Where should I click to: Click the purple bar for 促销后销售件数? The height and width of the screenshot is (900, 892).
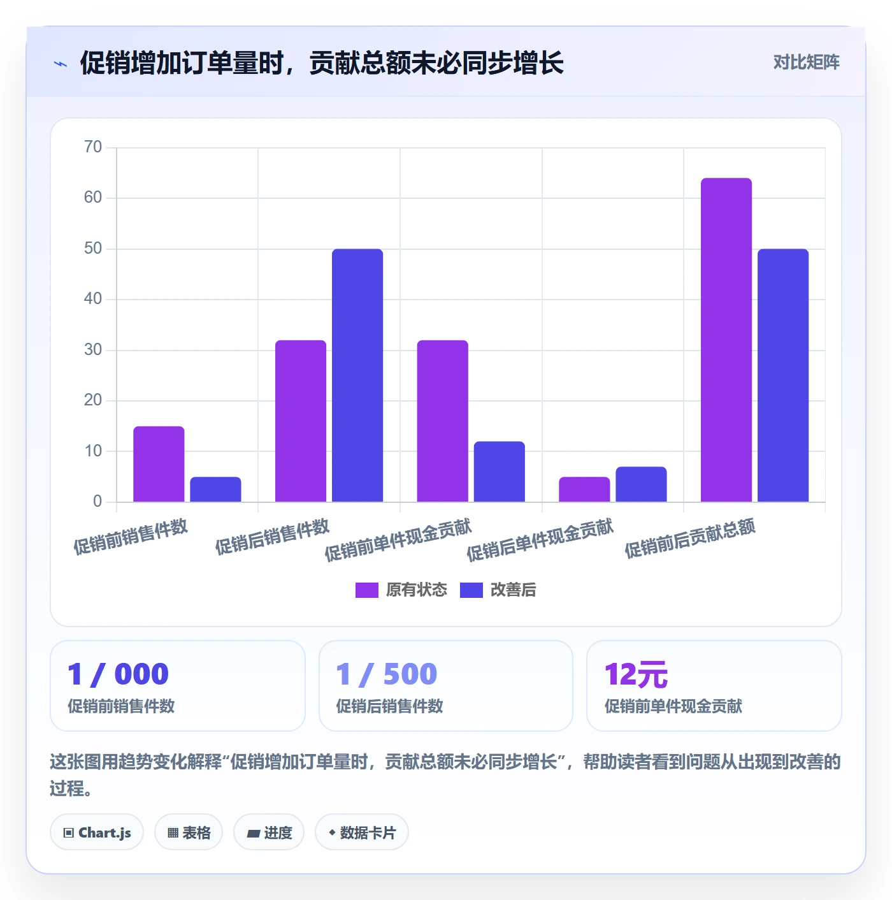pos(301,421)
